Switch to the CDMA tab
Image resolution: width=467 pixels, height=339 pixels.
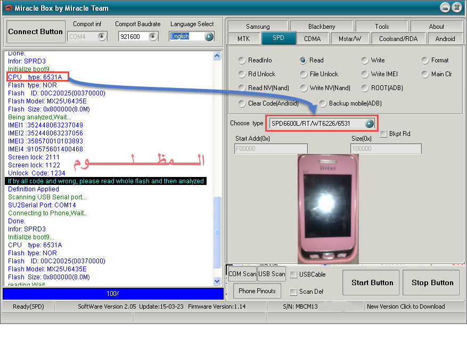tap(312, 38)
